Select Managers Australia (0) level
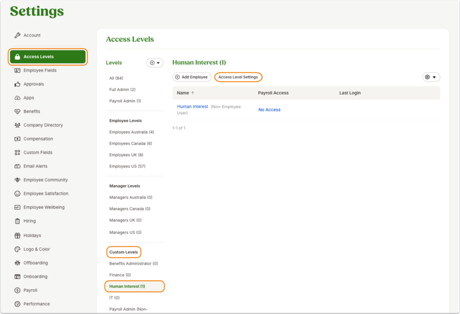 (x=131, y=198)
